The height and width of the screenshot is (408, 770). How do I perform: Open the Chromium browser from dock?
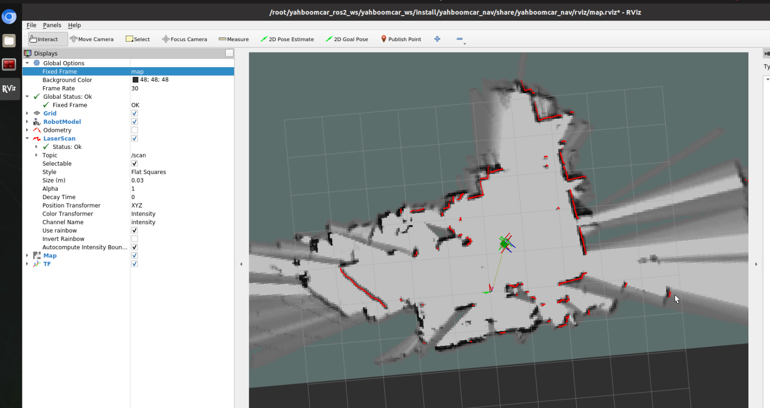9,17
